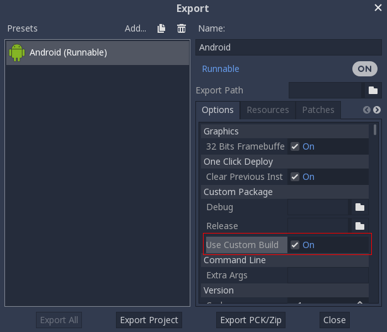
Task: Open the Add... presets dropdown
Action: click(x=136, y=28)
